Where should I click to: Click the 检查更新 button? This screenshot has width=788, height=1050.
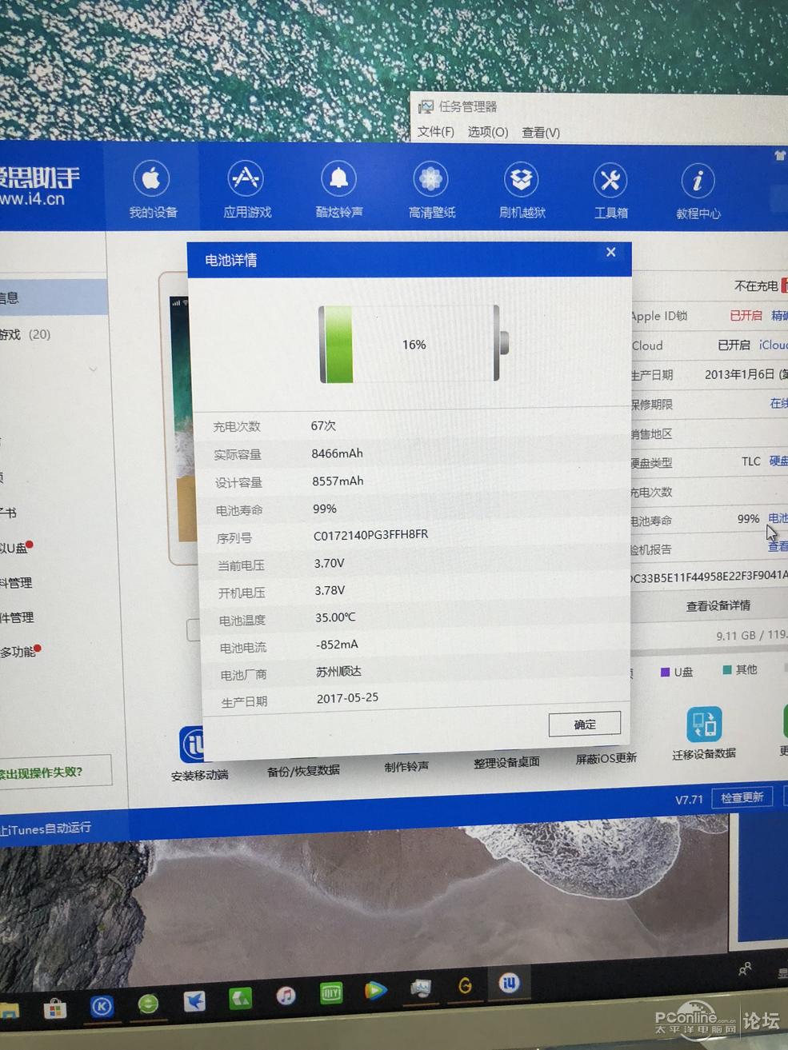click(x=742, y=797)
